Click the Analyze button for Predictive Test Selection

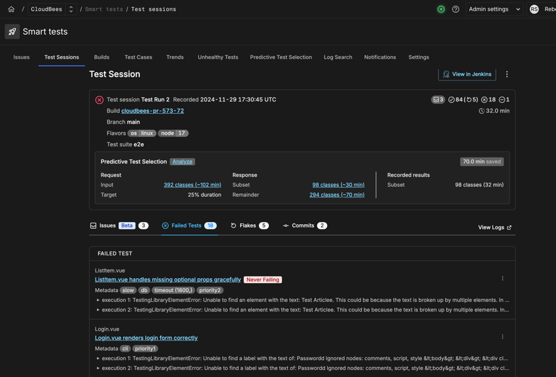[182, 161]
